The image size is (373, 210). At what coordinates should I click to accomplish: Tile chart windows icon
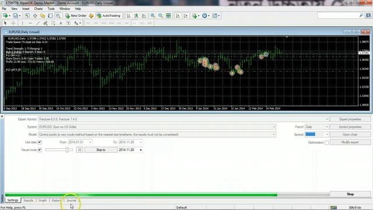tap(168, 16)
